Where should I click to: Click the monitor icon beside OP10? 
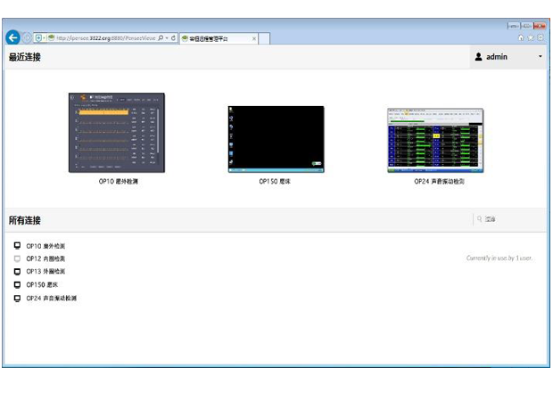click(x=17, y=246)
